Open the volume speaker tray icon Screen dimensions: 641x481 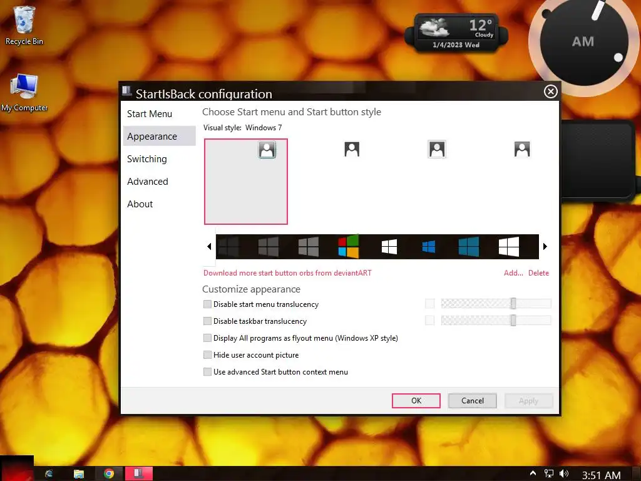click(564, 473)
